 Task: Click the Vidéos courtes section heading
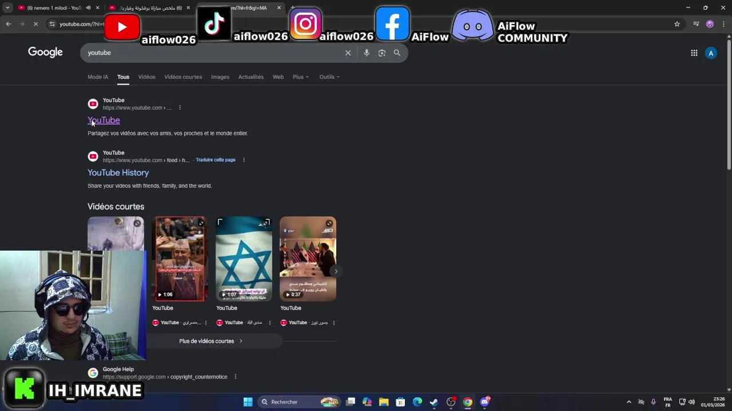point(116,207)
